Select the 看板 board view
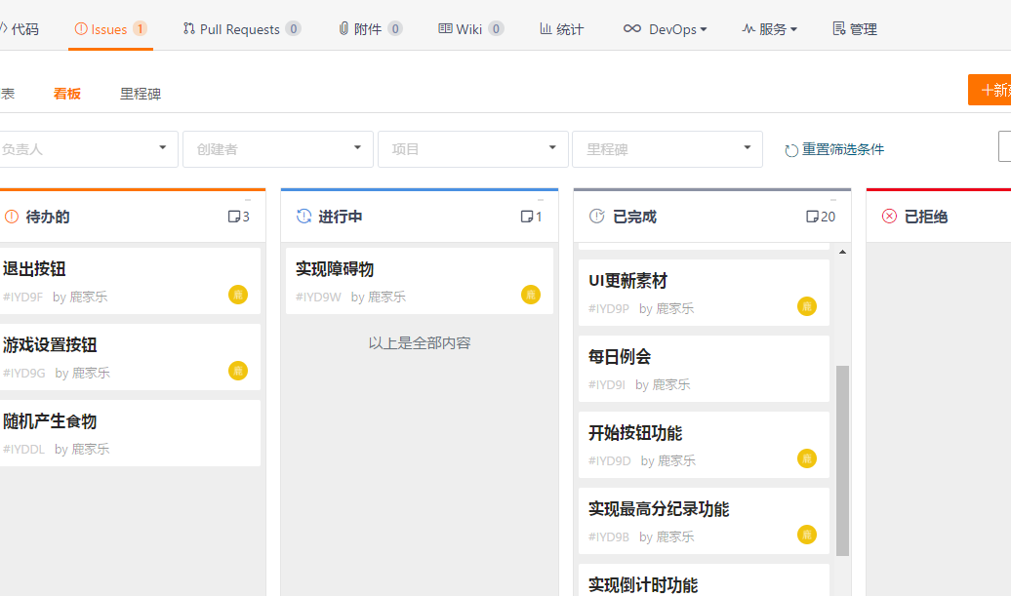Screen dimensions: 1011x596 tap(67, 94)
